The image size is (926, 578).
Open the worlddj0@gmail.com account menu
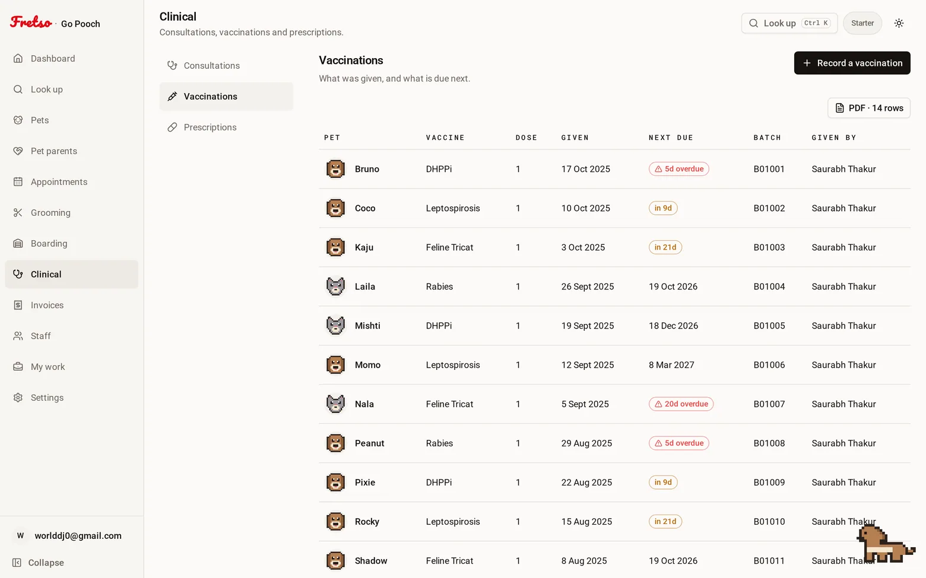coord(71,536)
